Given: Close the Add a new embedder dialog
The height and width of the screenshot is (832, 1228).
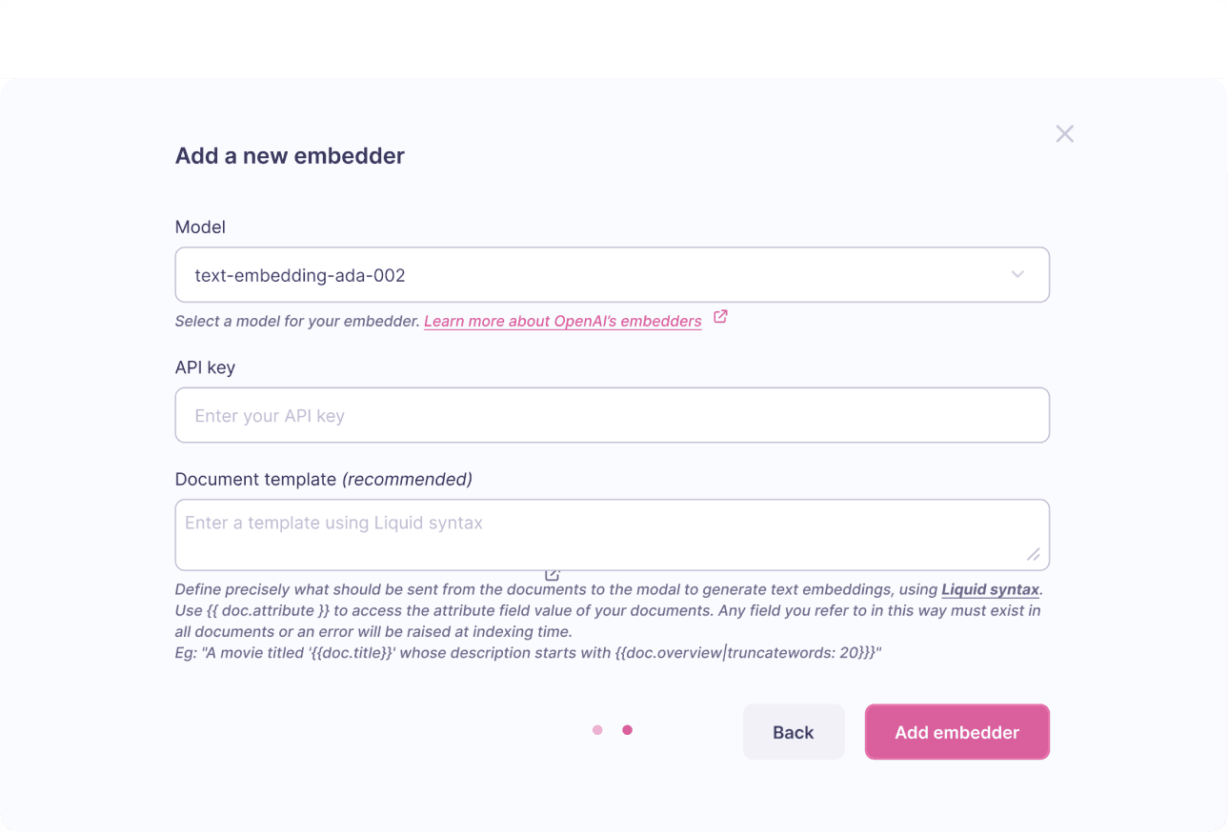Looking at the screenshot, I should [x=1064, y=134].
